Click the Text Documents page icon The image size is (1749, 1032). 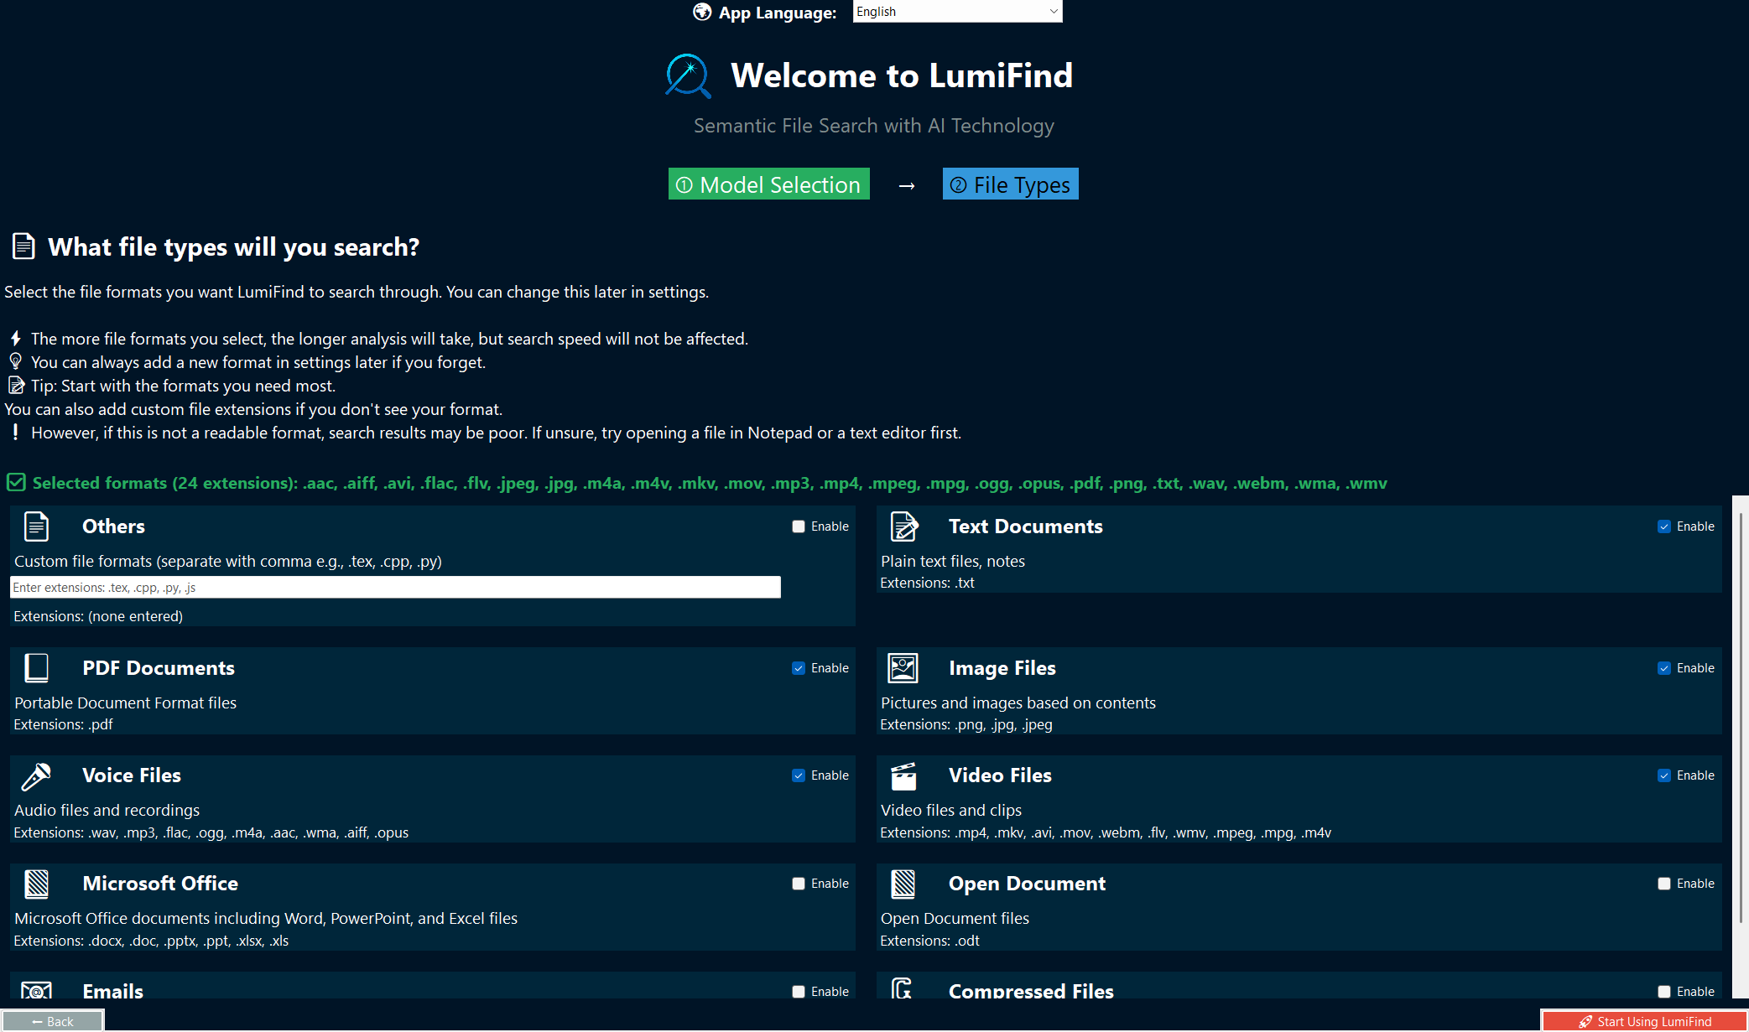point(903,526)
